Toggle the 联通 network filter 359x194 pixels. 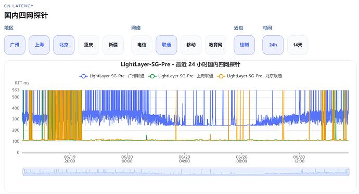pos(166,45)
